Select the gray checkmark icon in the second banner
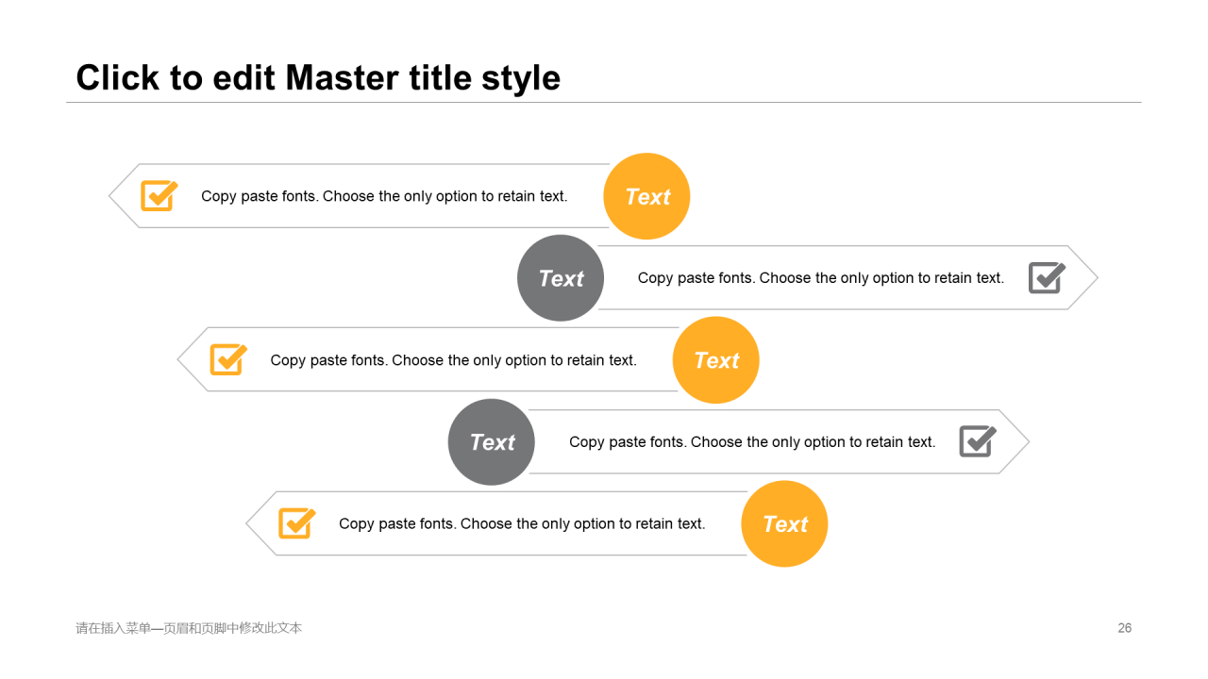Image resolution: width=1208 pixels, height=679 pixels. click(1047, 277)
